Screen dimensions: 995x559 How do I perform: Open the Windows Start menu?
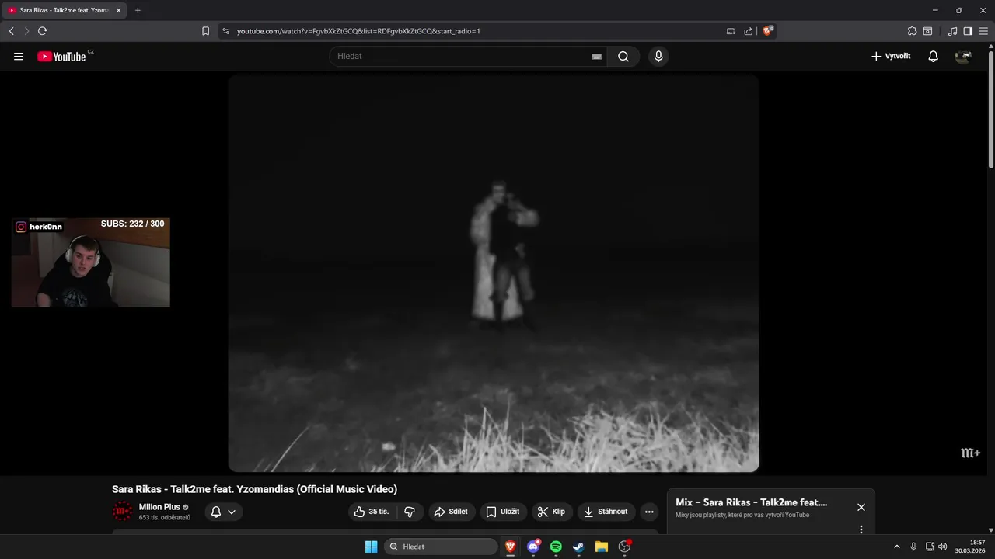(371, 547)
